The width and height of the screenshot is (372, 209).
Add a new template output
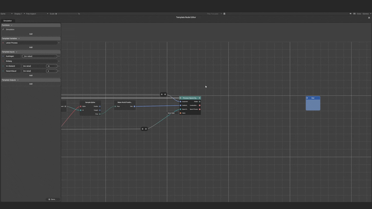[x=31, y=84]
